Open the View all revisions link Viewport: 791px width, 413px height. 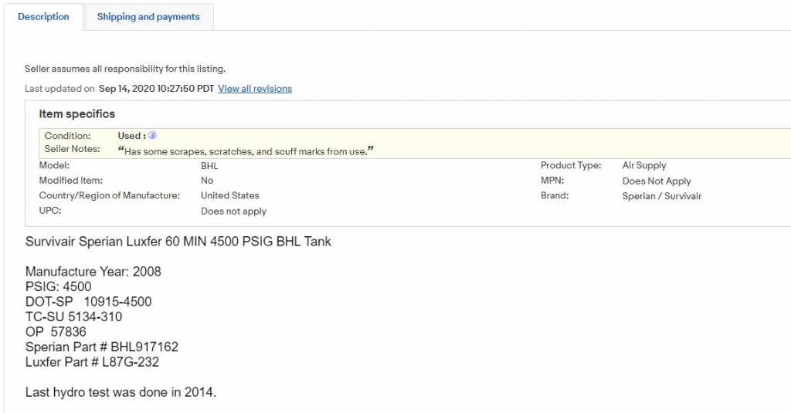tap(255, 89)
